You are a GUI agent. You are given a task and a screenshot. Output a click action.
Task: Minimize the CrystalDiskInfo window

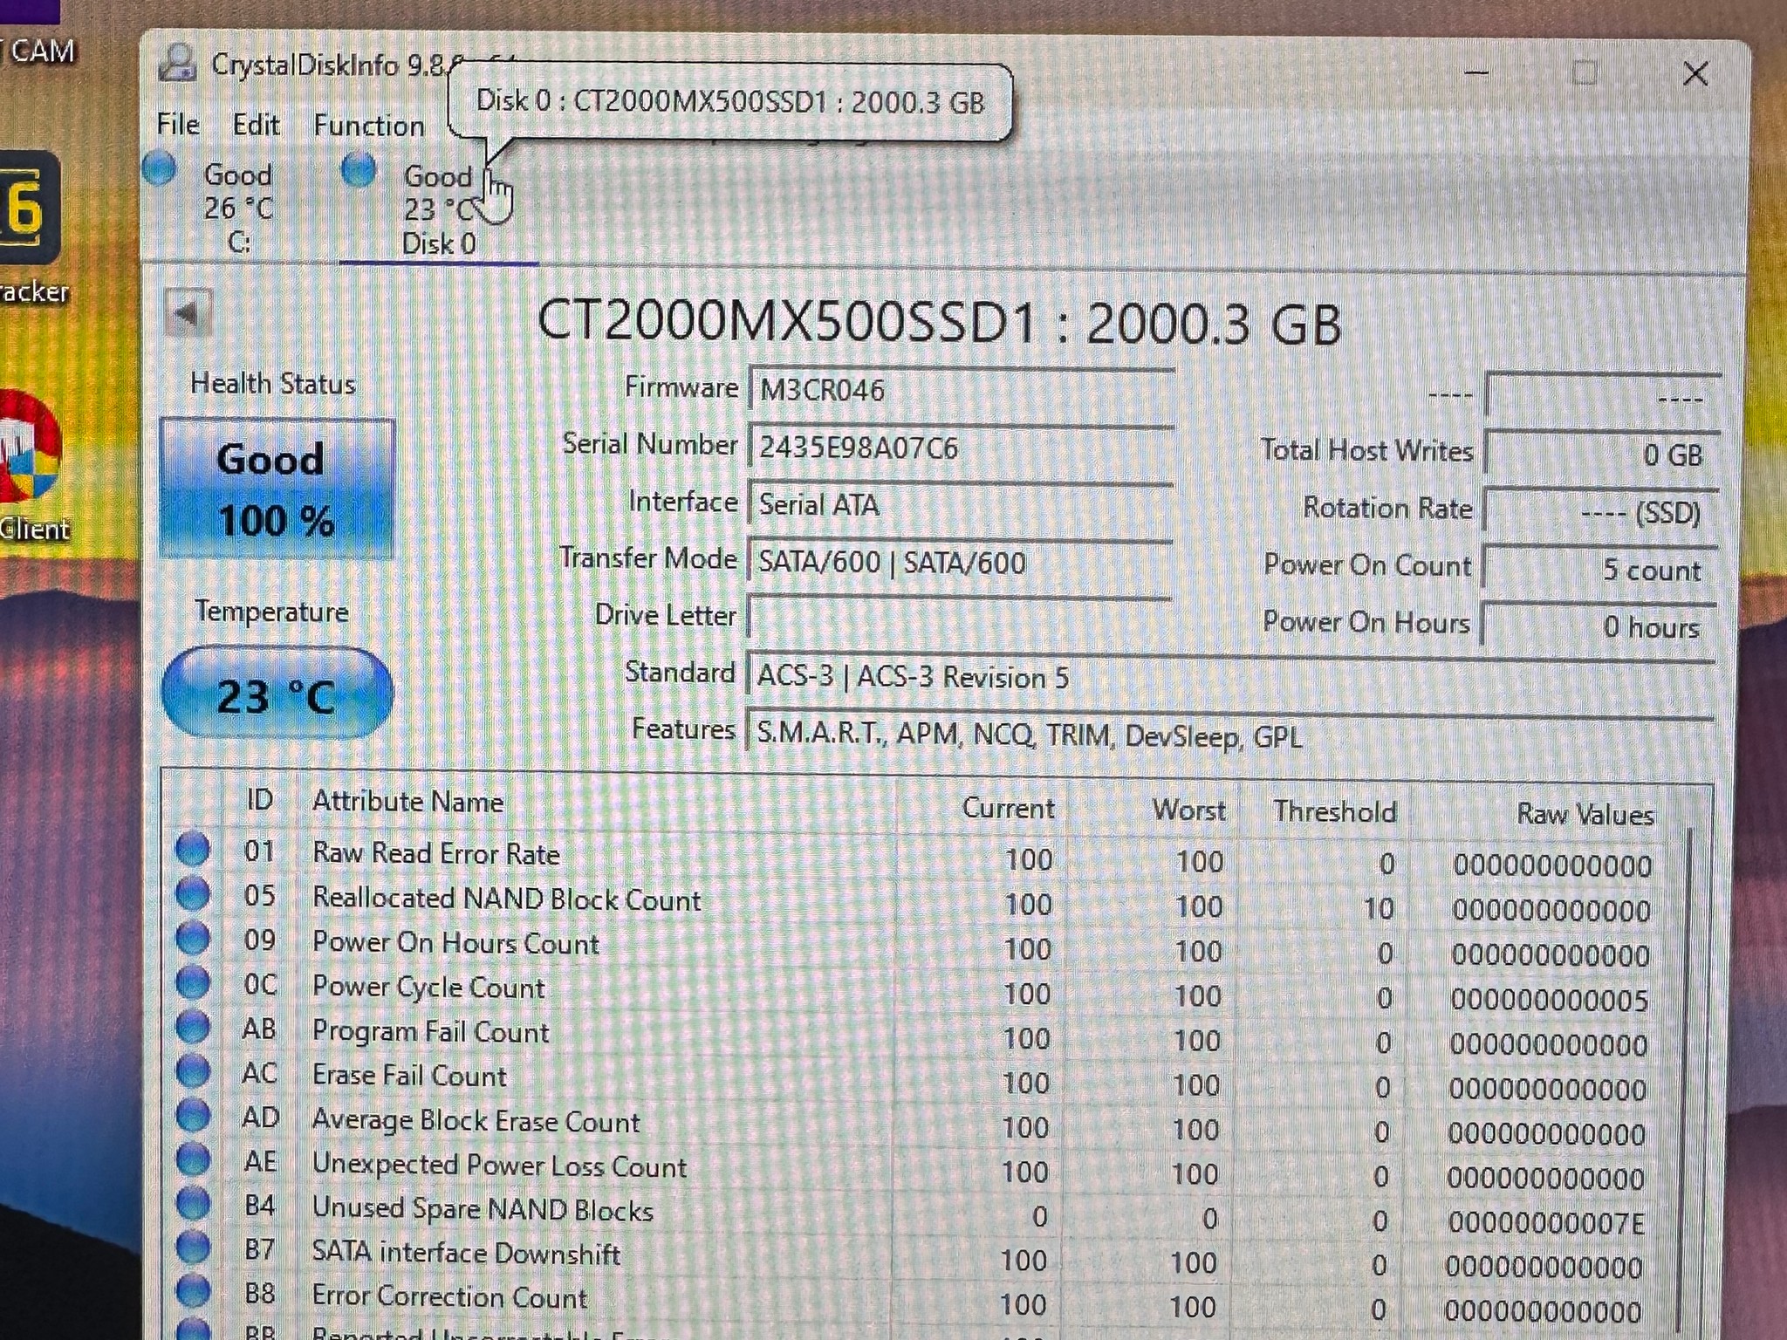point(1475,72)
